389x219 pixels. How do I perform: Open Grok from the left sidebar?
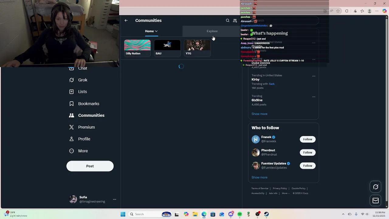[x=78, y=80]
